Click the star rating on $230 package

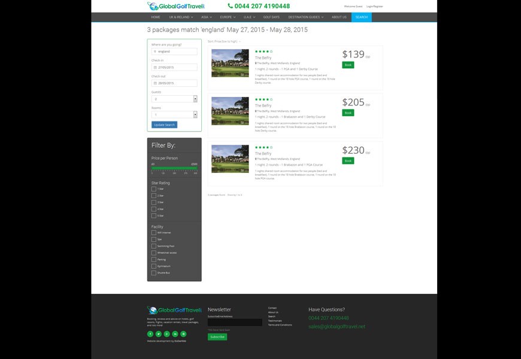point(264,147)
